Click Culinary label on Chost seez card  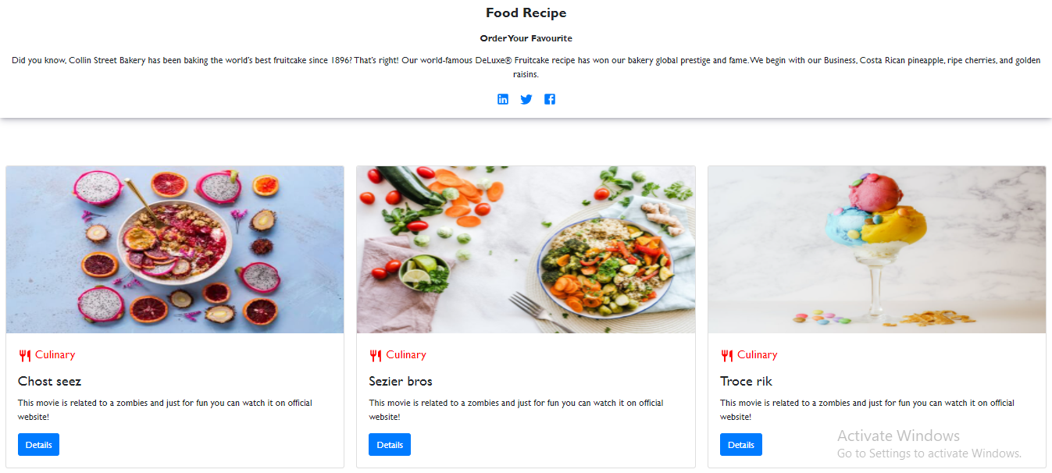pyautogui.click(x=55, y=355)
